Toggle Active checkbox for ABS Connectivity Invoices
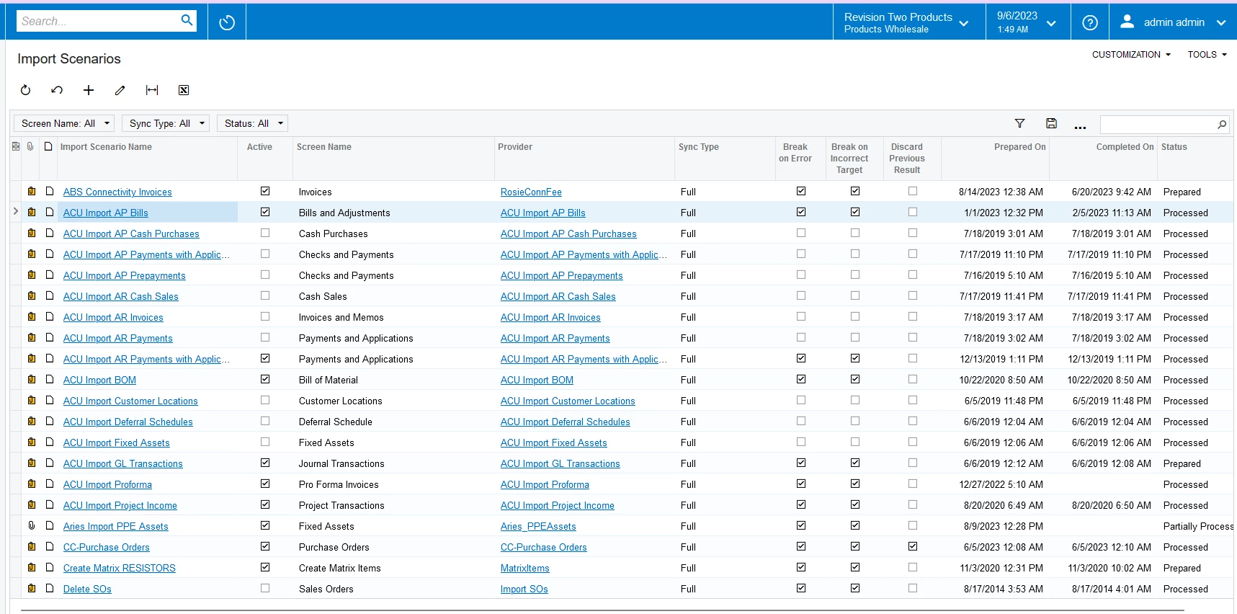The height and width of the screenshot is (614, 1237). pos(265,191)
